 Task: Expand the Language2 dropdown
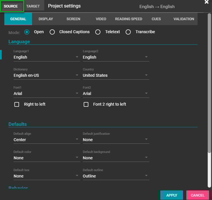coord(116,57)
